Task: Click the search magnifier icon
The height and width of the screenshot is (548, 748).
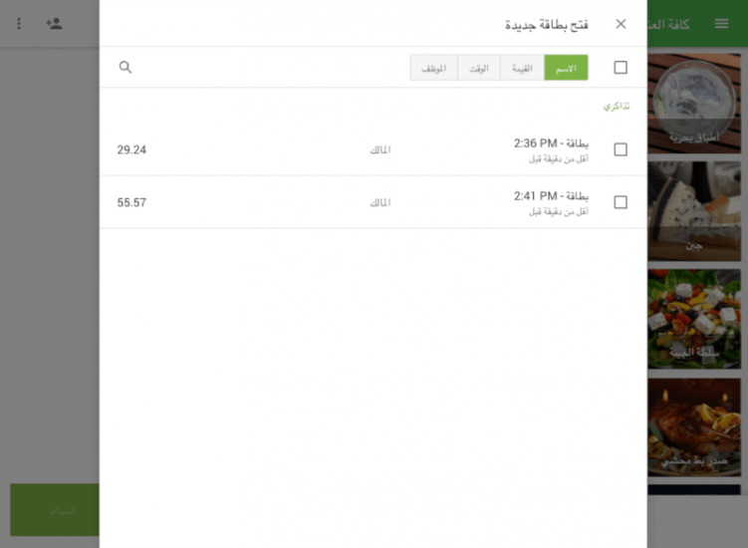Action: point(125,67)
